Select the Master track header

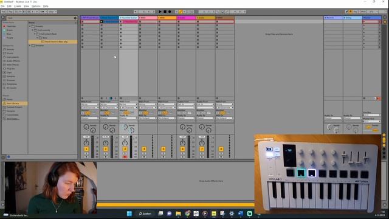coord(372,18)
